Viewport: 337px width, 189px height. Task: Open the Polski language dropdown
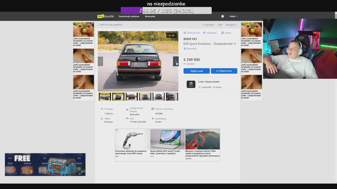pyautogui.click(x=234, y=16)
